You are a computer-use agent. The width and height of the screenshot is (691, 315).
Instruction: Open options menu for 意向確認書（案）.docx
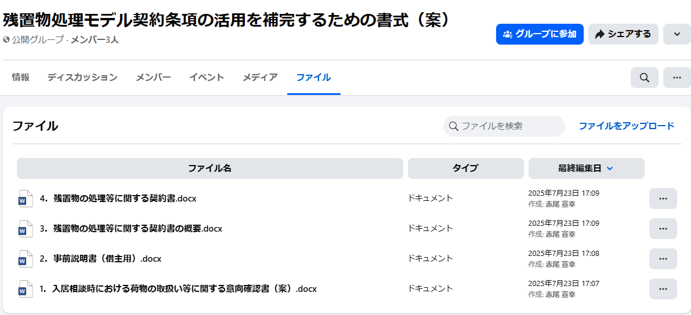pyautogui.click(x=663, y=289)
